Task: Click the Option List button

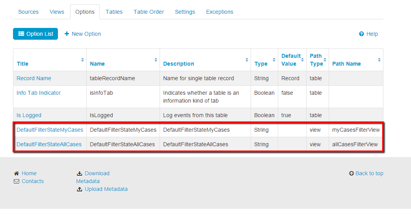Action: coord(35,34)
